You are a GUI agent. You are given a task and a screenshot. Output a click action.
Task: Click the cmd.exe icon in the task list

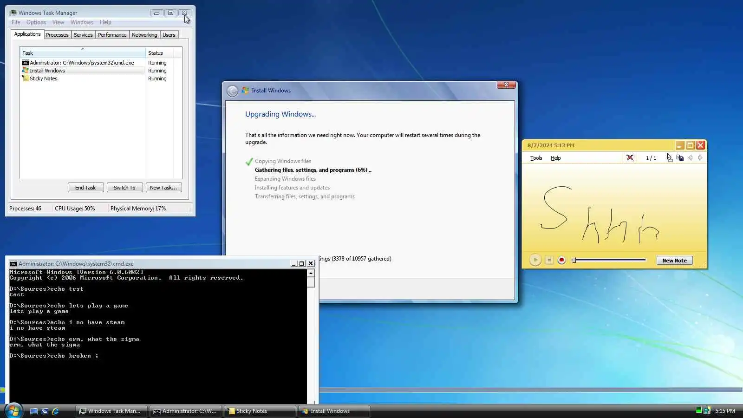[26, 63]
